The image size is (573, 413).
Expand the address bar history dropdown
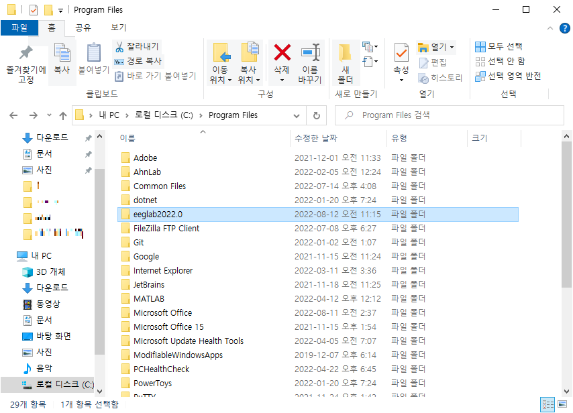[297, 116]
